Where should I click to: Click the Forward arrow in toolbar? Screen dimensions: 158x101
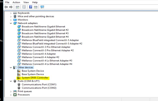(11, 7)
